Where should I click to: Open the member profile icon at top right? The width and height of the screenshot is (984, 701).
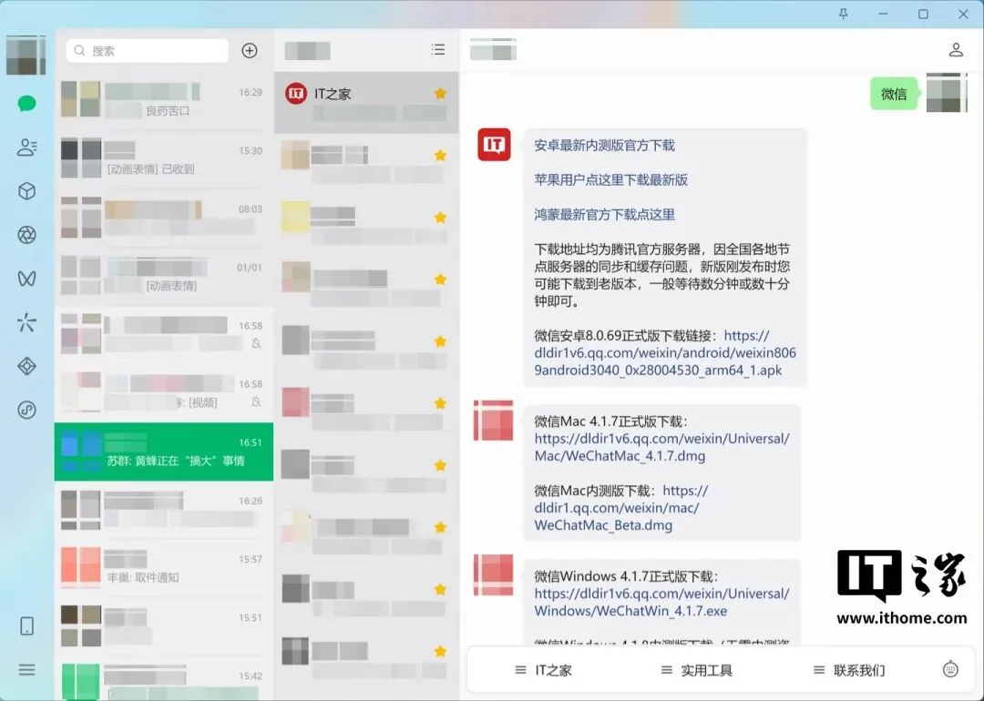tap(956, 49)
